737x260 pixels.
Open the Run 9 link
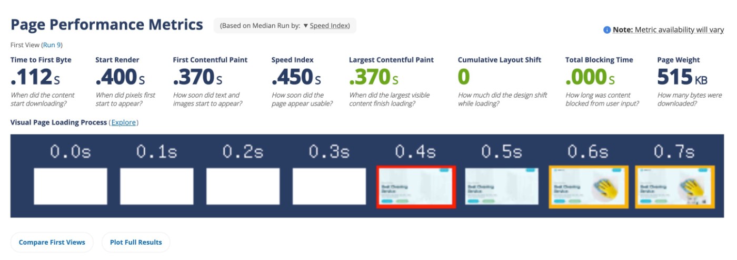[x=52, y=45]
